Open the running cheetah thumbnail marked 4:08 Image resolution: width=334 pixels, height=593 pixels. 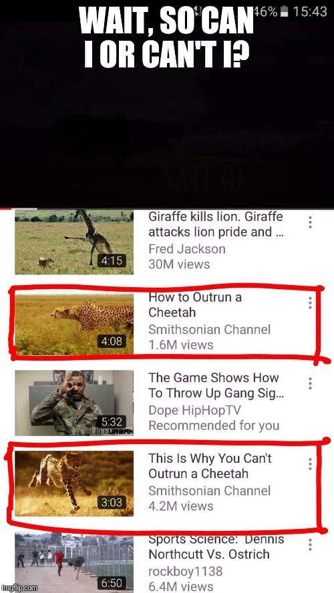[74, 324]
